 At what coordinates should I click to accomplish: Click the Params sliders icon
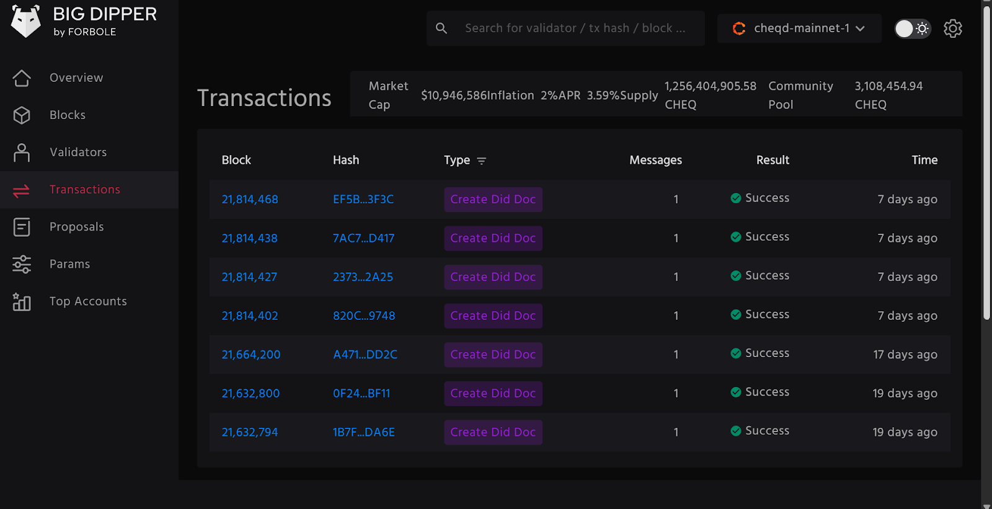[x=22, y=264]
